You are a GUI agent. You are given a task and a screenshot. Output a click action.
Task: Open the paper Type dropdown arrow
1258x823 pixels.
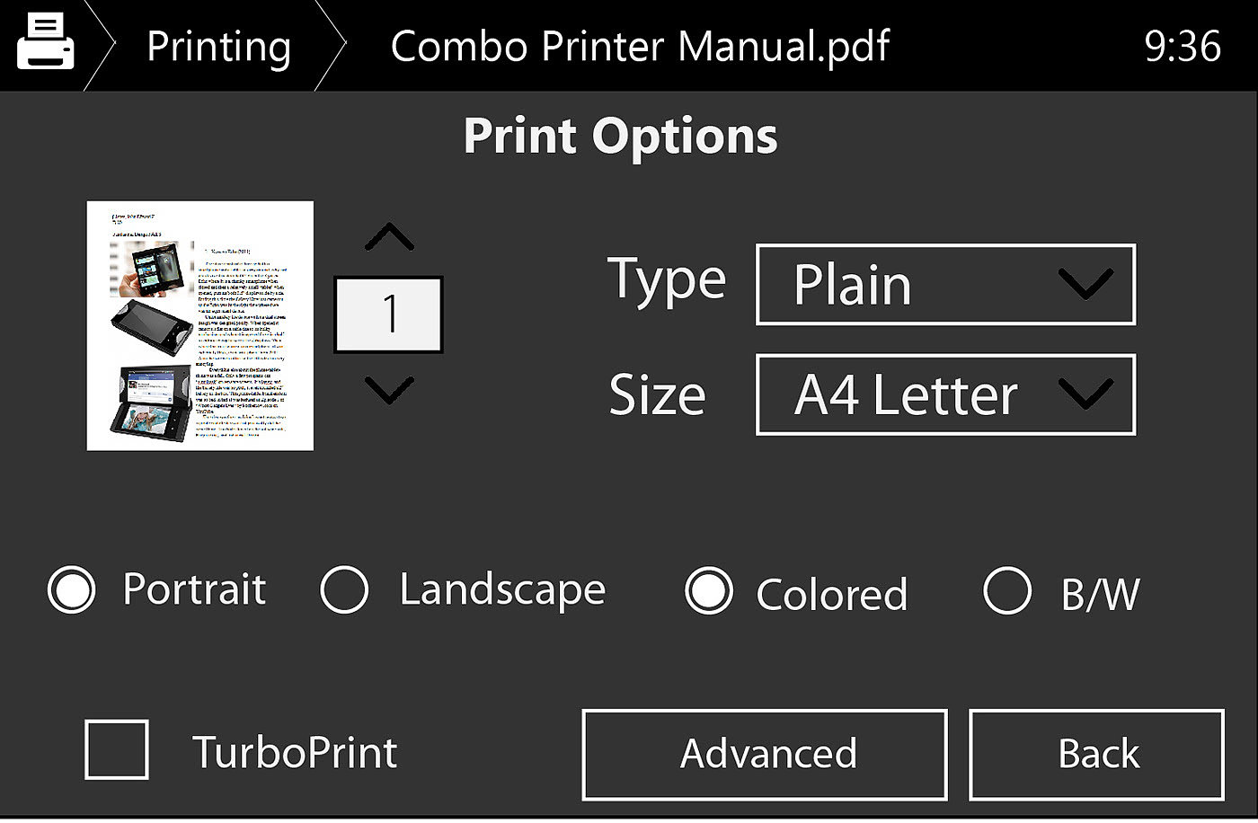click(1085, 284)
